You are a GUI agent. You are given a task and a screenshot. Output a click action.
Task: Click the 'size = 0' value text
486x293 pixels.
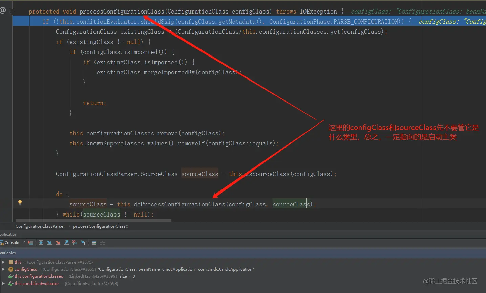(x=127, y=276)
